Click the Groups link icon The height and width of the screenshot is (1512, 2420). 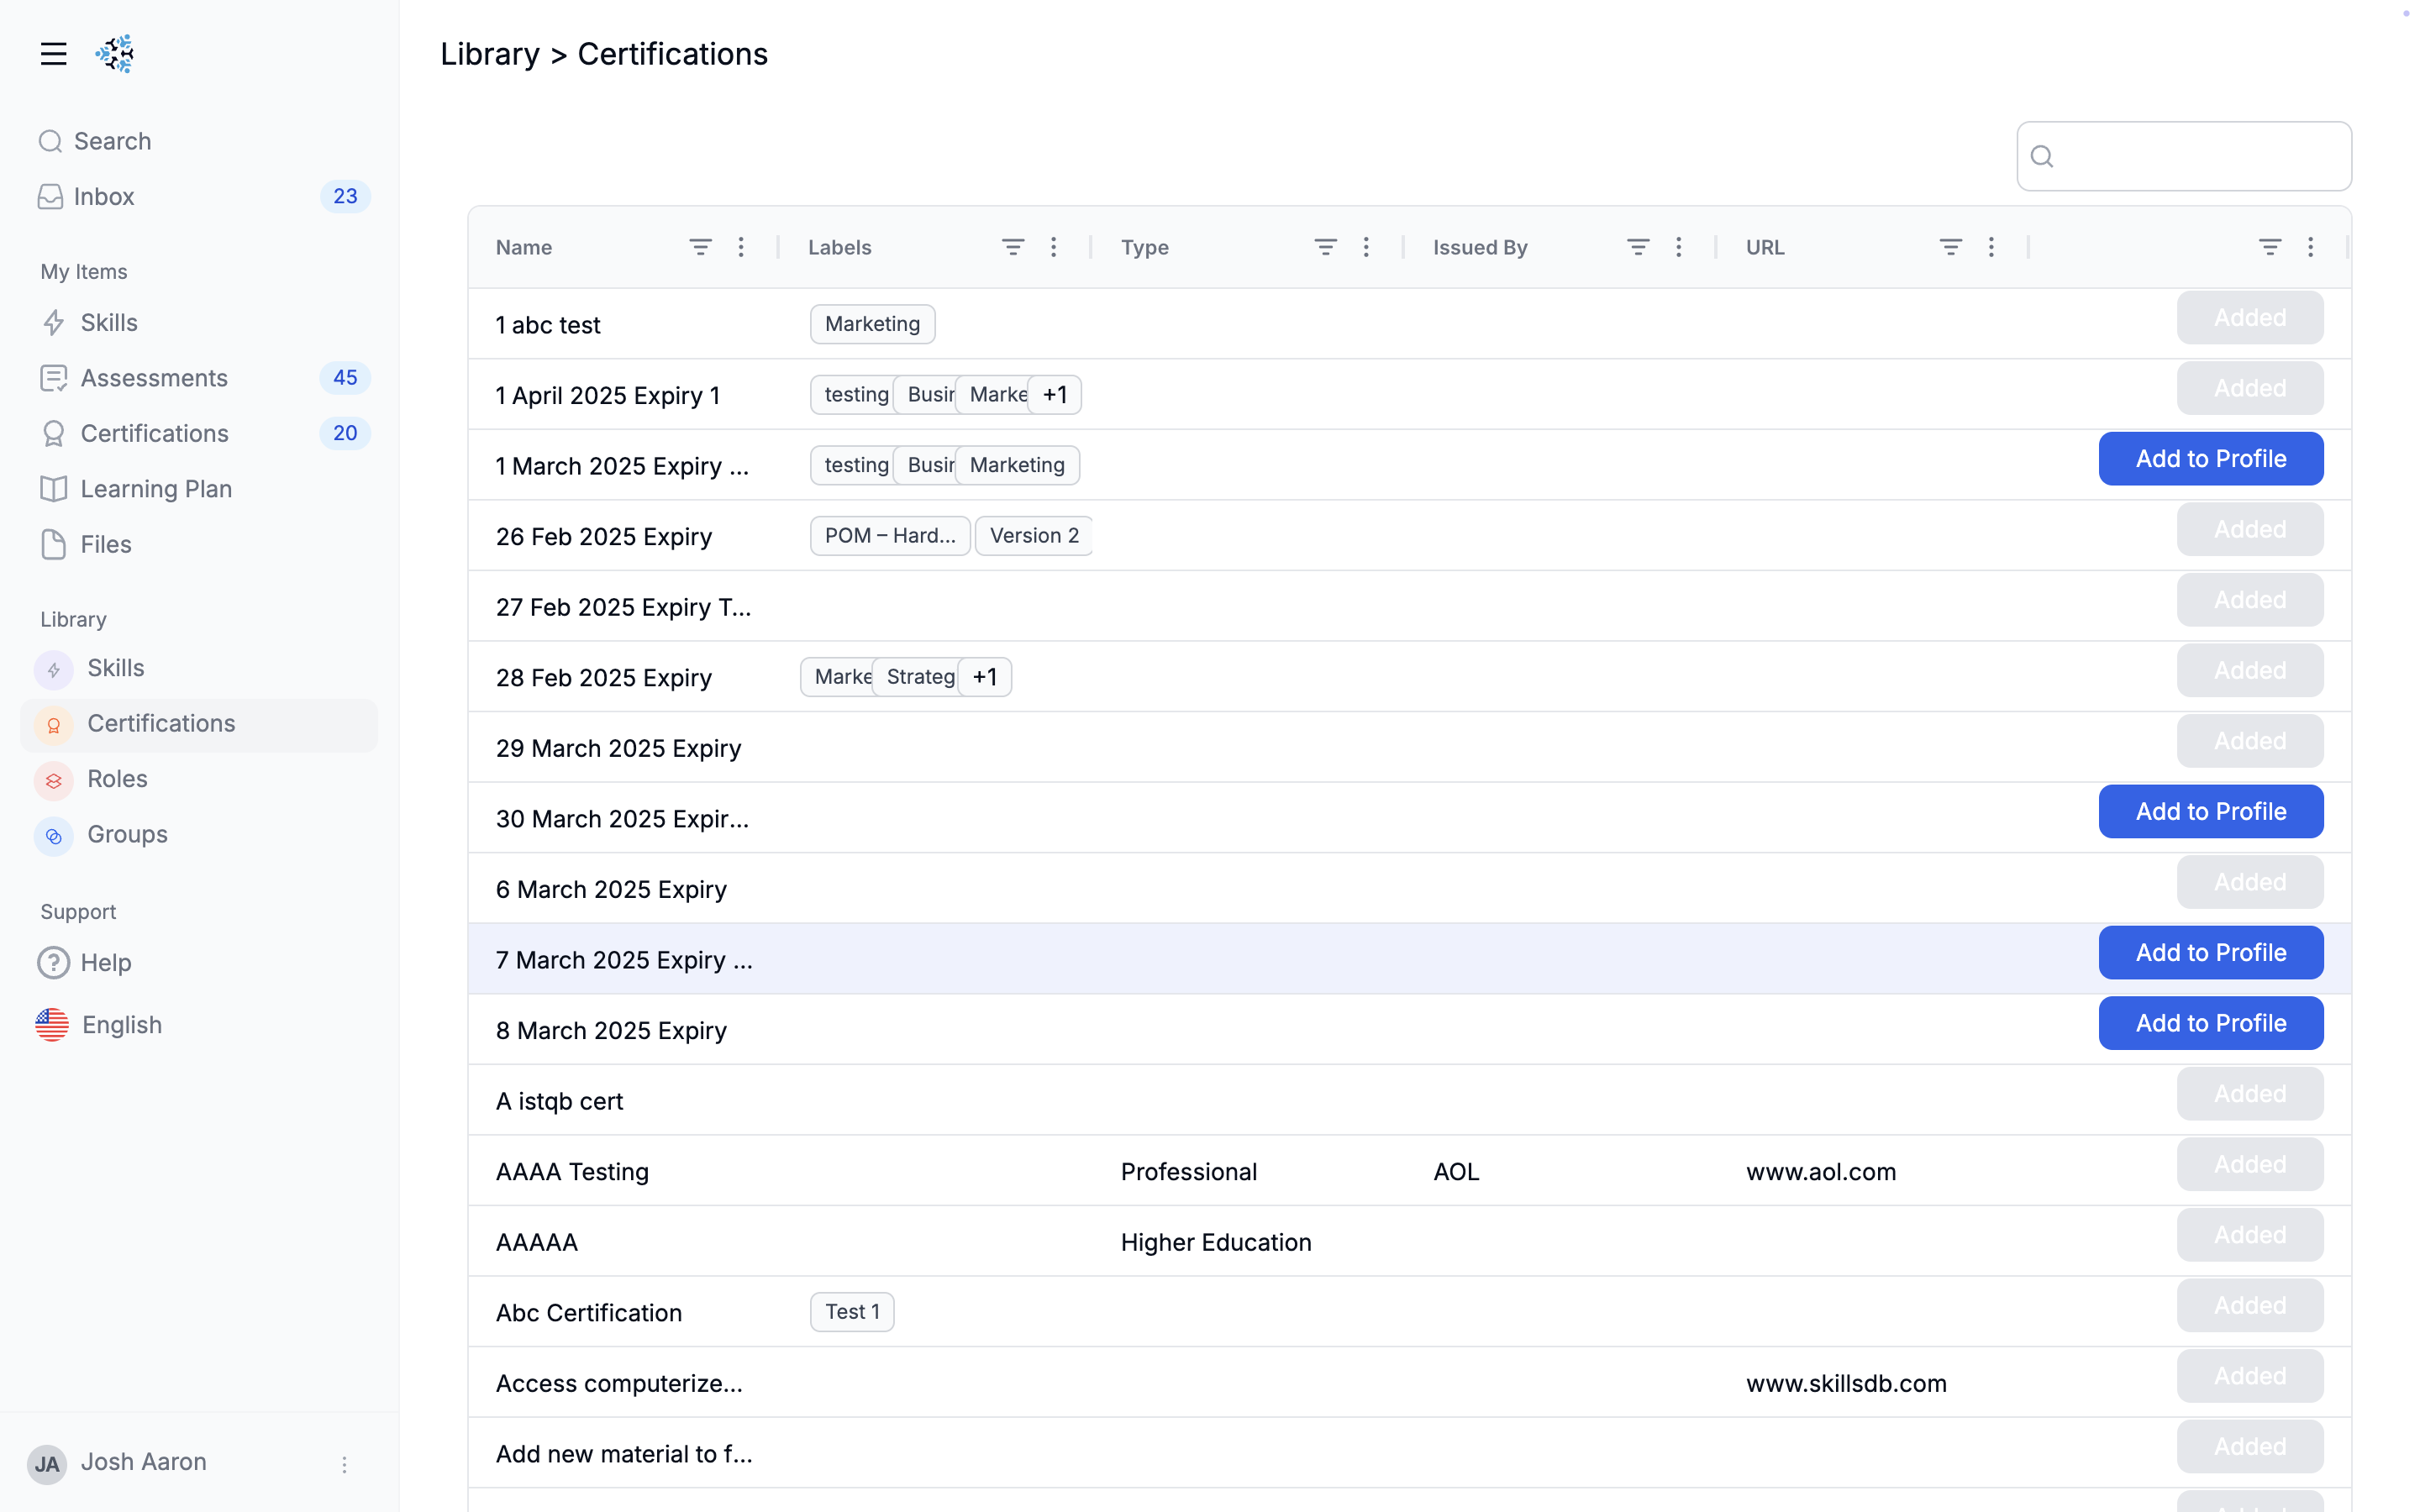(54, 835)
